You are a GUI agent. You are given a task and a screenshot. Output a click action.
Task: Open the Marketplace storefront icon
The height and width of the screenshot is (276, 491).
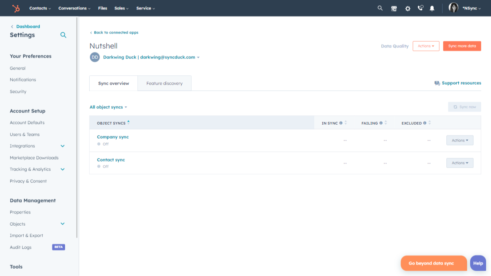(394, 8)
